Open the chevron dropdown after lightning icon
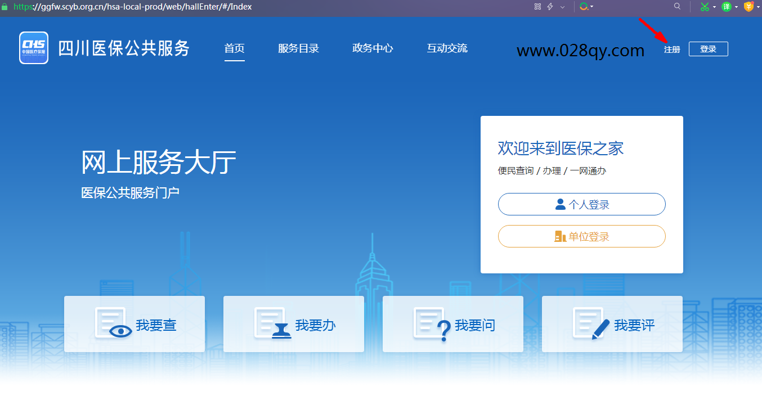762x396 pixels. click(562, 7)
